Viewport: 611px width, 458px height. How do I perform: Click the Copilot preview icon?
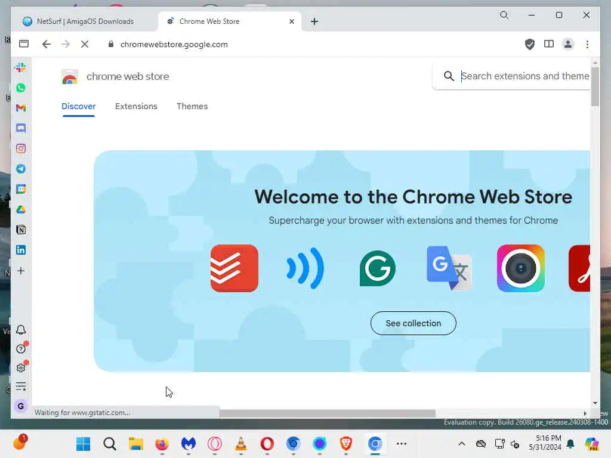pos(591,444)
